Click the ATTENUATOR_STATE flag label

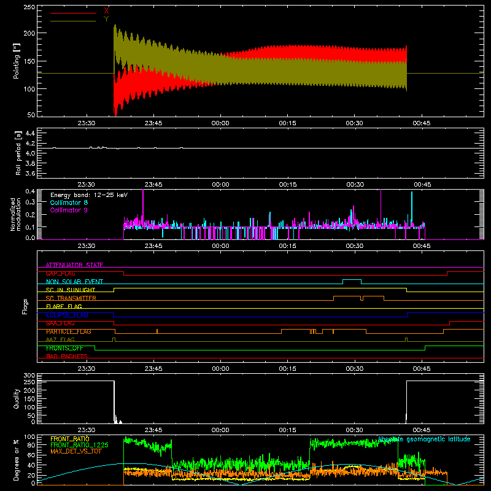(x=74, y=265)
